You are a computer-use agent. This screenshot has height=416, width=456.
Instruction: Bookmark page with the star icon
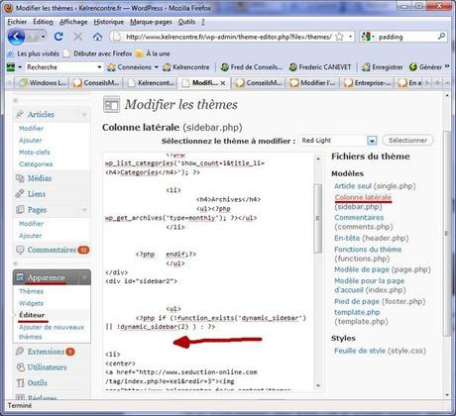[339, 37]
